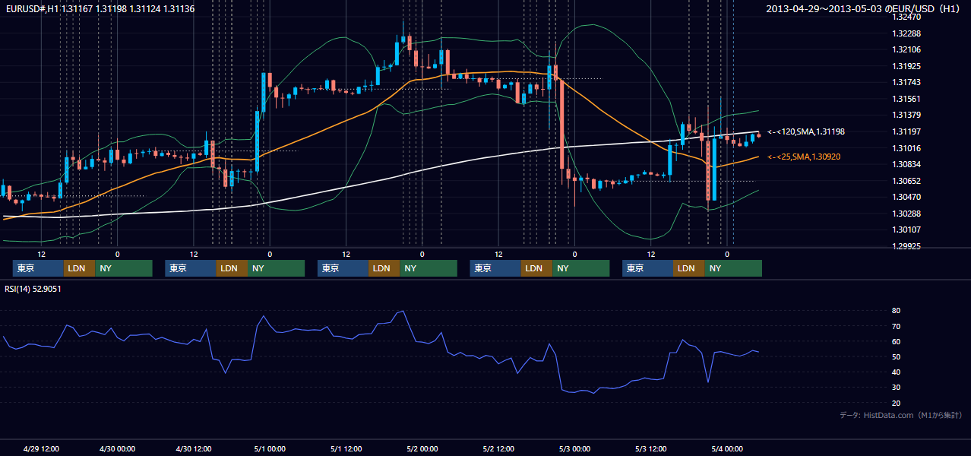Select the 2013-04-29～2013-05-03 EUR/USD title
Viewport: 971px width, 456px height.
click(864, 8)
